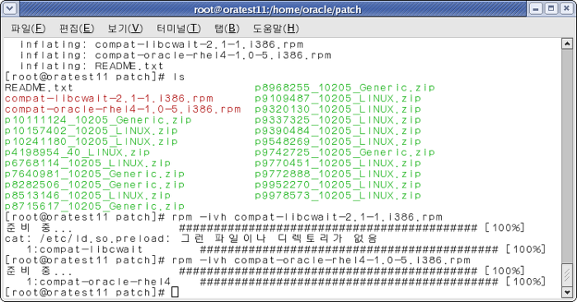Click the 'ls' command prompt line
Image resolution: width=577 pixels, height=302 pixels.
tap(95, 77)
